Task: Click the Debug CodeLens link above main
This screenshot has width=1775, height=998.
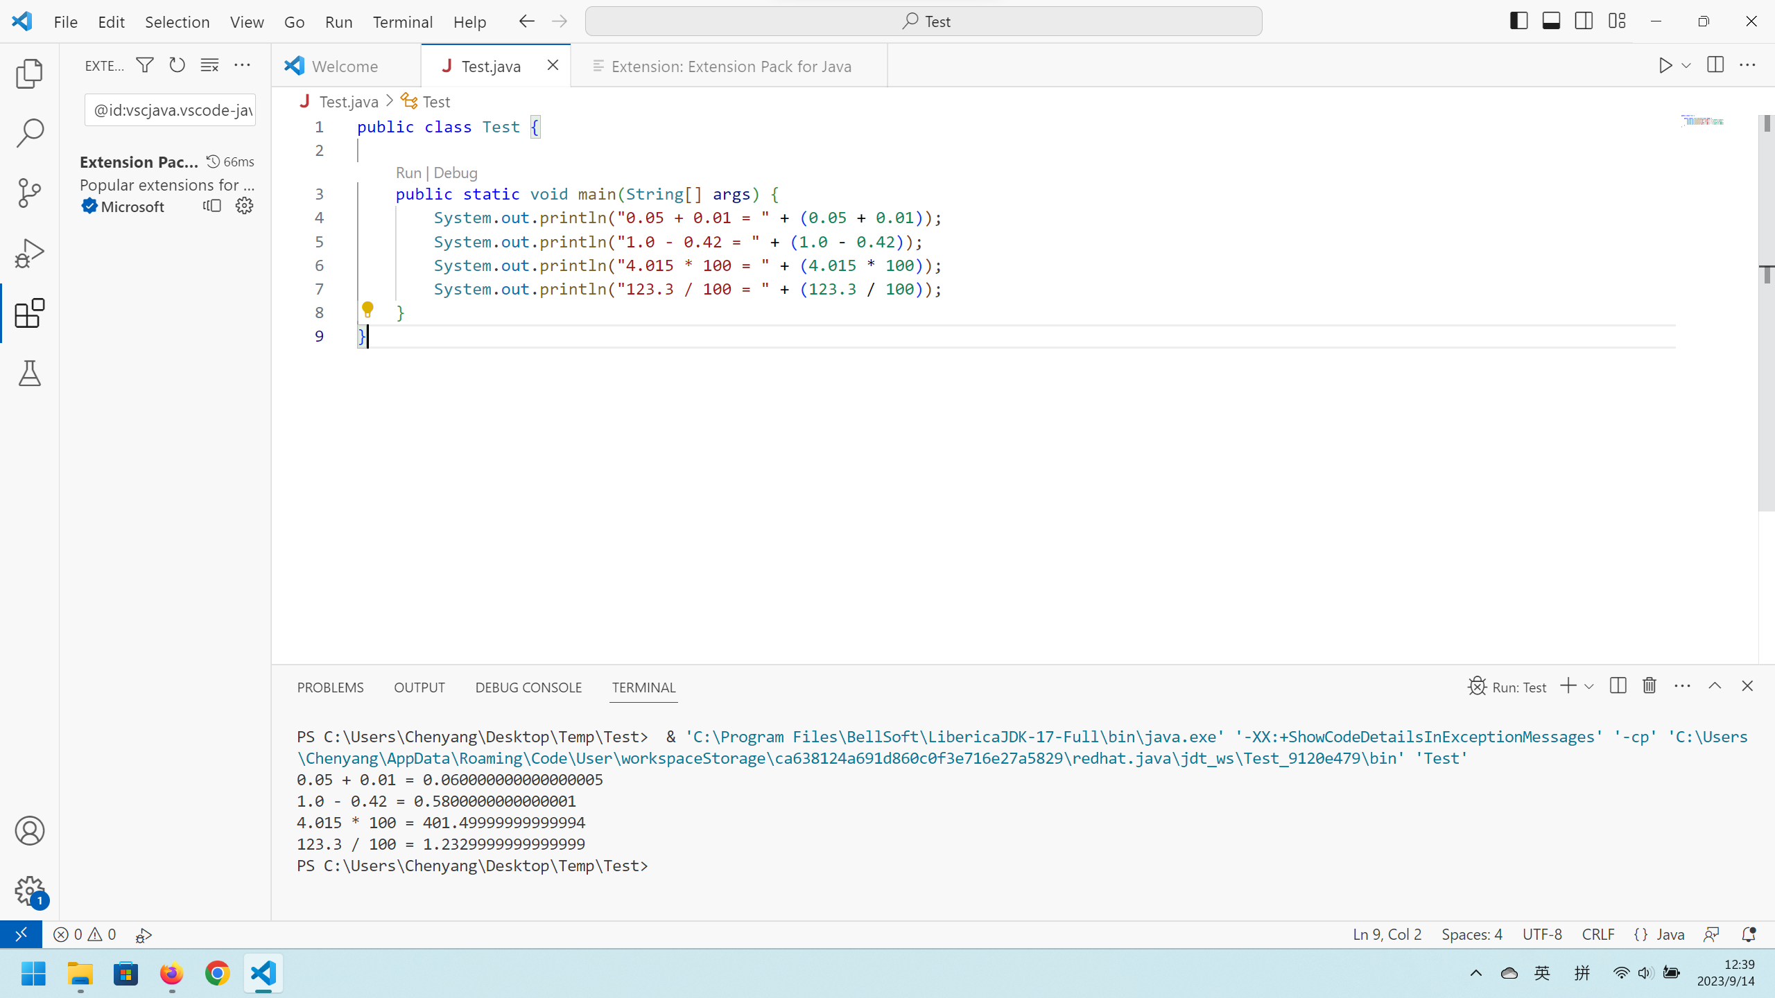Action: point(455,173)
